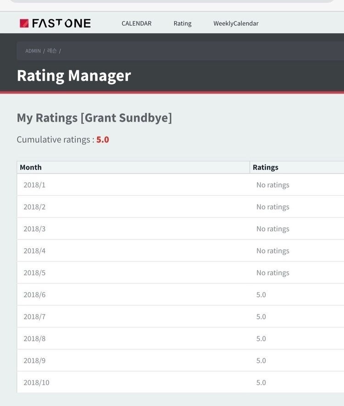Image resolution: width=344 pixels, height=406 pixels.
Task: Select the 2018/10 month row
Action: (180, 383)
